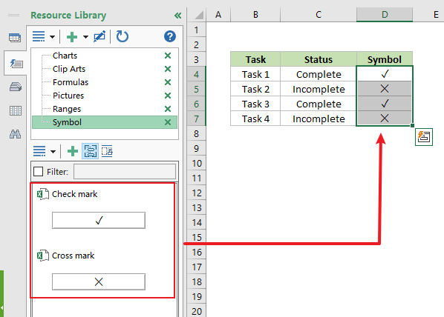
Task: Click the Select All corner triangle of the sheet
Action: [x=199, y=15]
